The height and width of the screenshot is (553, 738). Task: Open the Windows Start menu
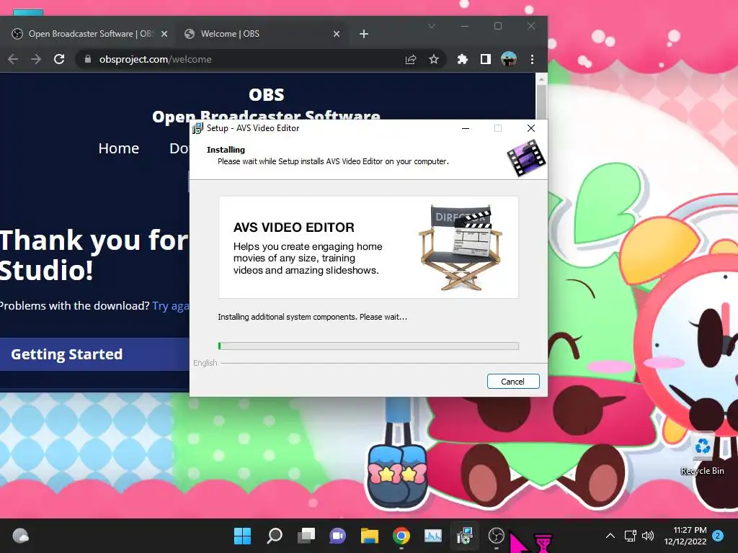point(242,536)
